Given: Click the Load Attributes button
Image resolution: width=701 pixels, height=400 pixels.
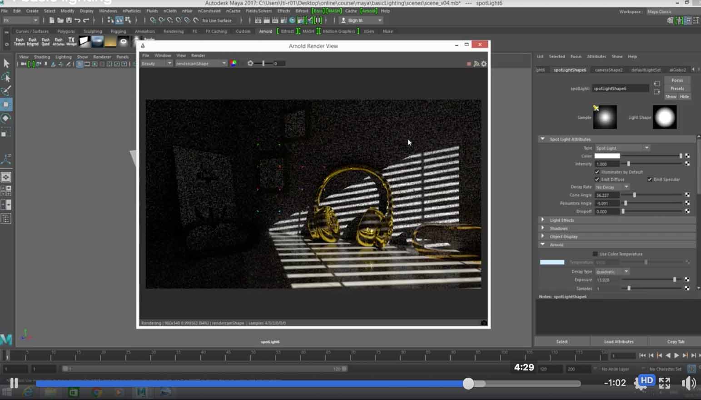Looking at the screenshot, I should (618, 341).
